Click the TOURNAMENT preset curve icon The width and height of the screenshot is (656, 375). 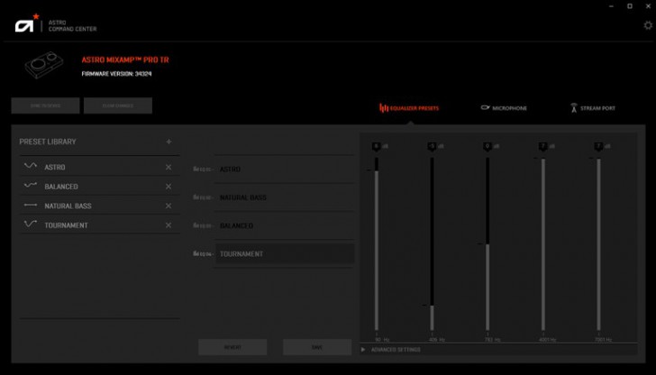pyautogui.click(x=30, y=224)
